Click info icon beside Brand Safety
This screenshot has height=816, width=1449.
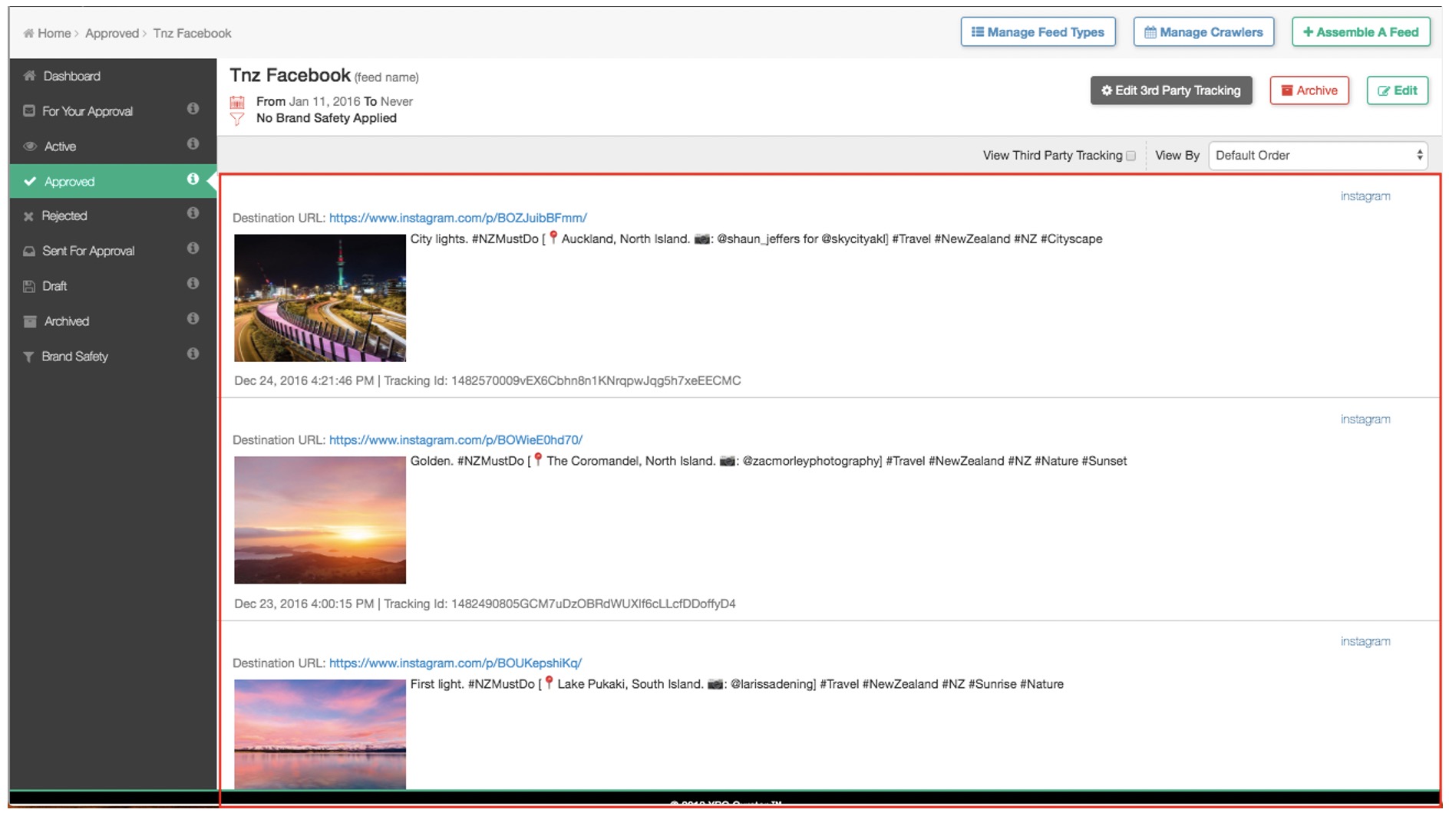point(193,354)
